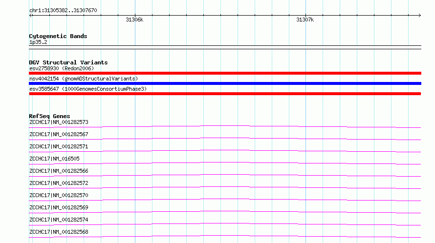Open transcript ZCCHC17|NM_001282573
Image resolution: width=435 pixels, height=243 pixels.
coord(59,122)
